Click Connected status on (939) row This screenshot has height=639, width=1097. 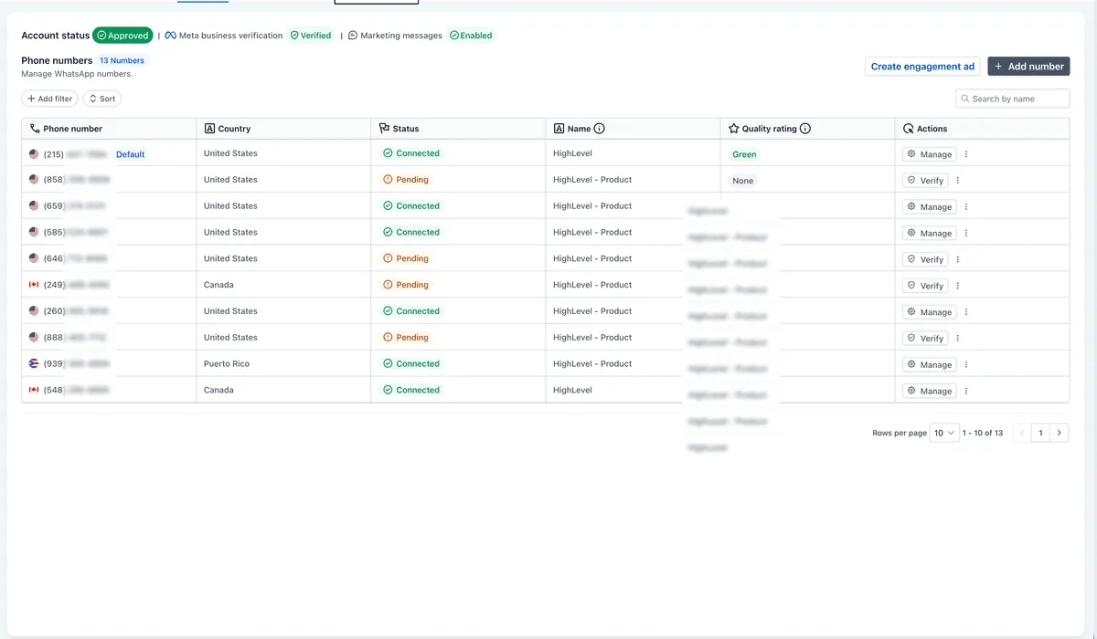tap(411, 363)
